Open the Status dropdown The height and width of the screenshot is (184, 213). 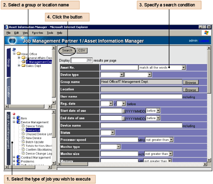pyautogui.click(x=112, y=132)
